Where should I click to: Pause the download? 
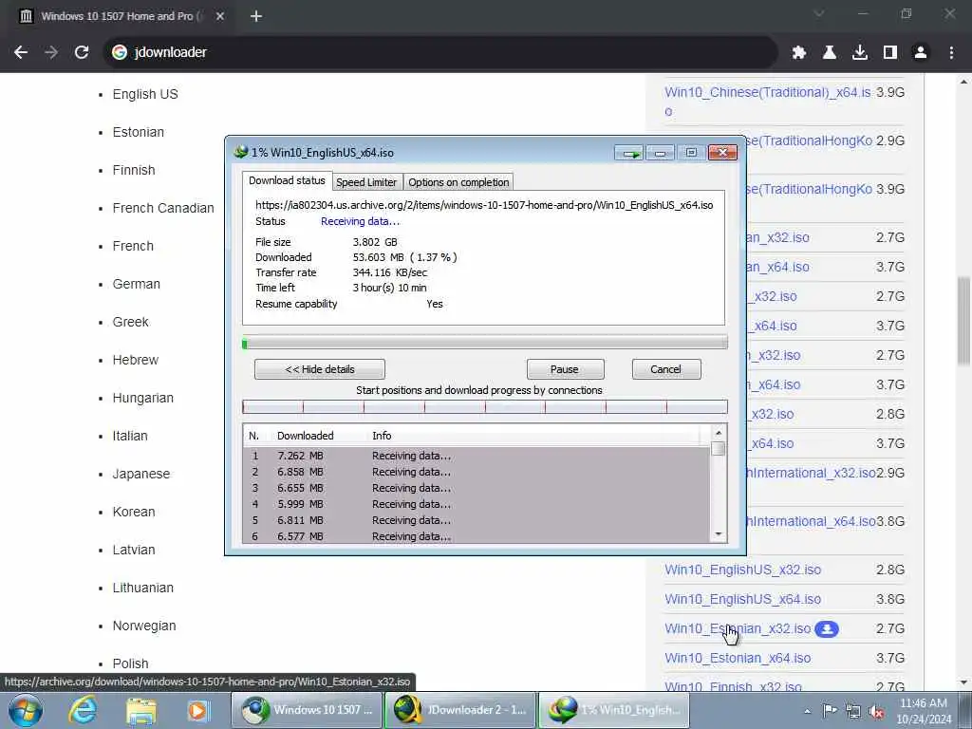[566, 369]
